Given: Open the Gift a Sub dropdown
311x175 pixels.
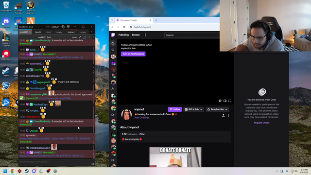Looking at the screenshot, I should pyautogui.click(x=193, y=109).
